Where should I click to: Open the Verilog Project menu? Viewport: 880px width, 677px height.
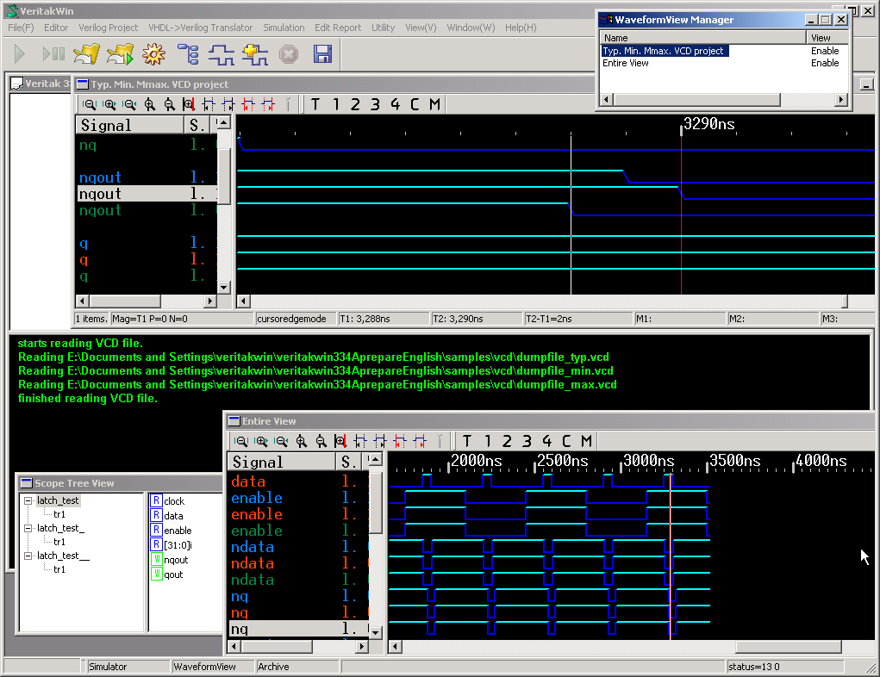pos(108,28)
